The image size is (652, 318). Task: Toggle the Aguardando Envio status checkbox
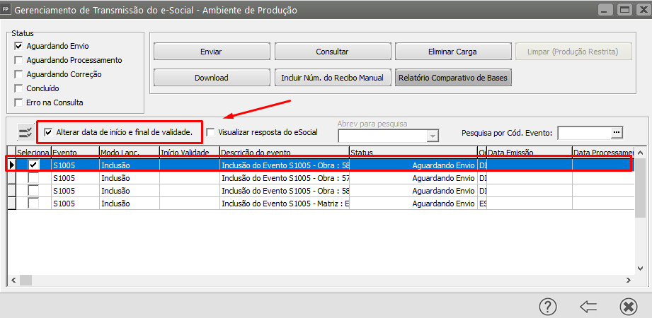pos(18,46)
